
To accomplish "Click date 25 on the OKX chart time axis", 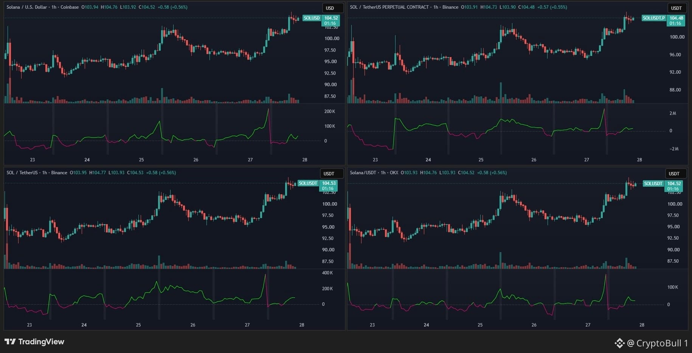I will click(480, 325).
